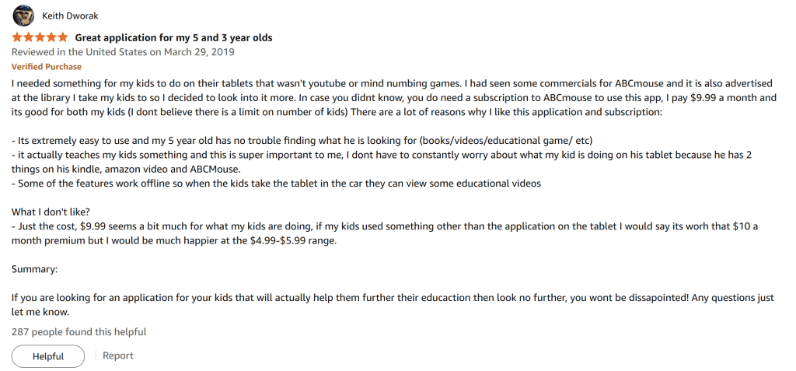
Task: Click the Verified Purchase label
Action: pyautogui.click(x=46, y=67)
